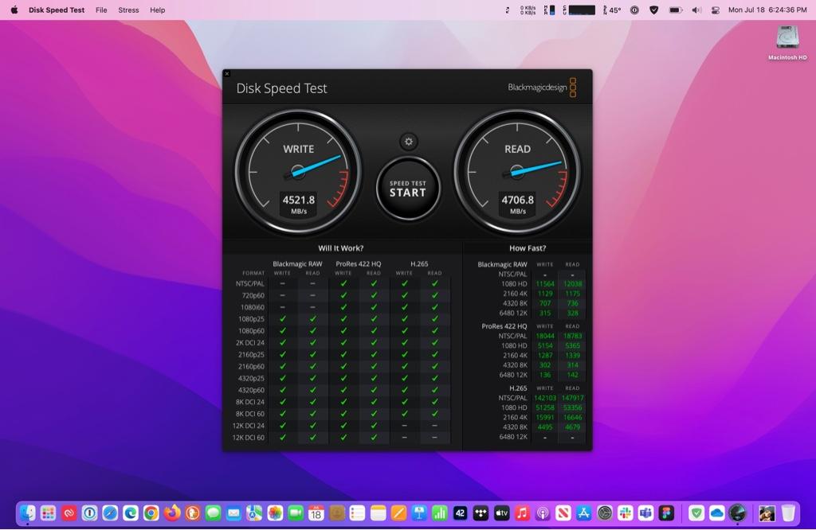
Task: Click the battery status icon
Action: click(676, 10)
